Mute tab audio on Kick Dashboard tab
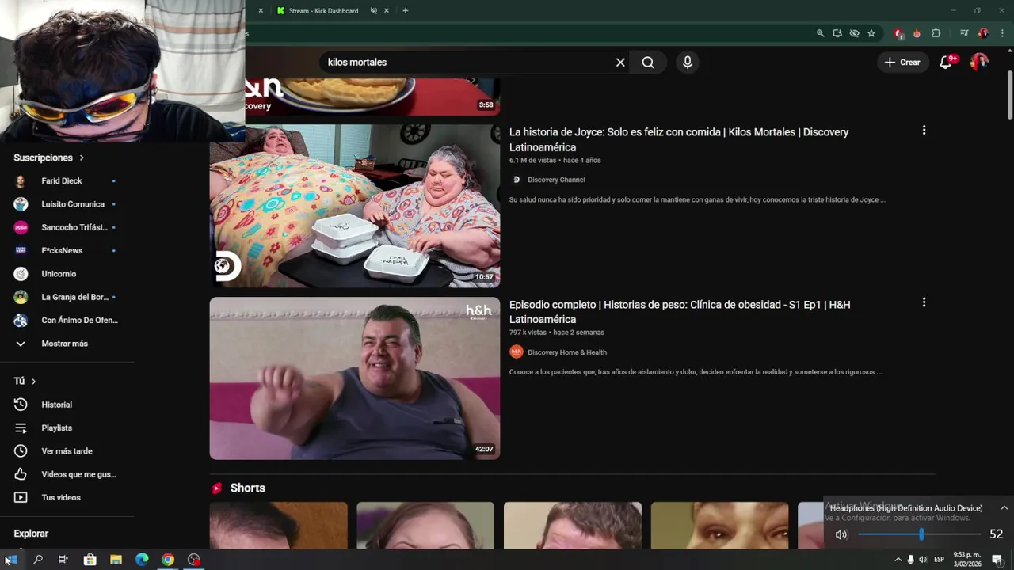1014x570 pixels. pyautogui.click(x=373, y=11)
